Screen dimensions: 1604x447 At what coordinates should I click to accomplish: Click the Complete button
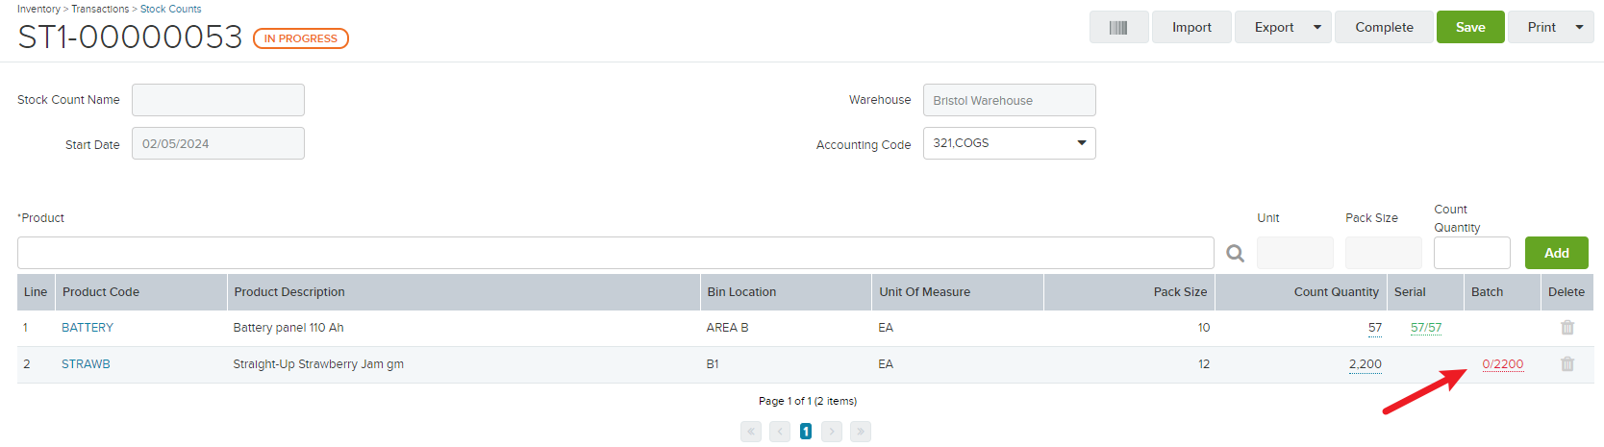tap(1385, 27)
